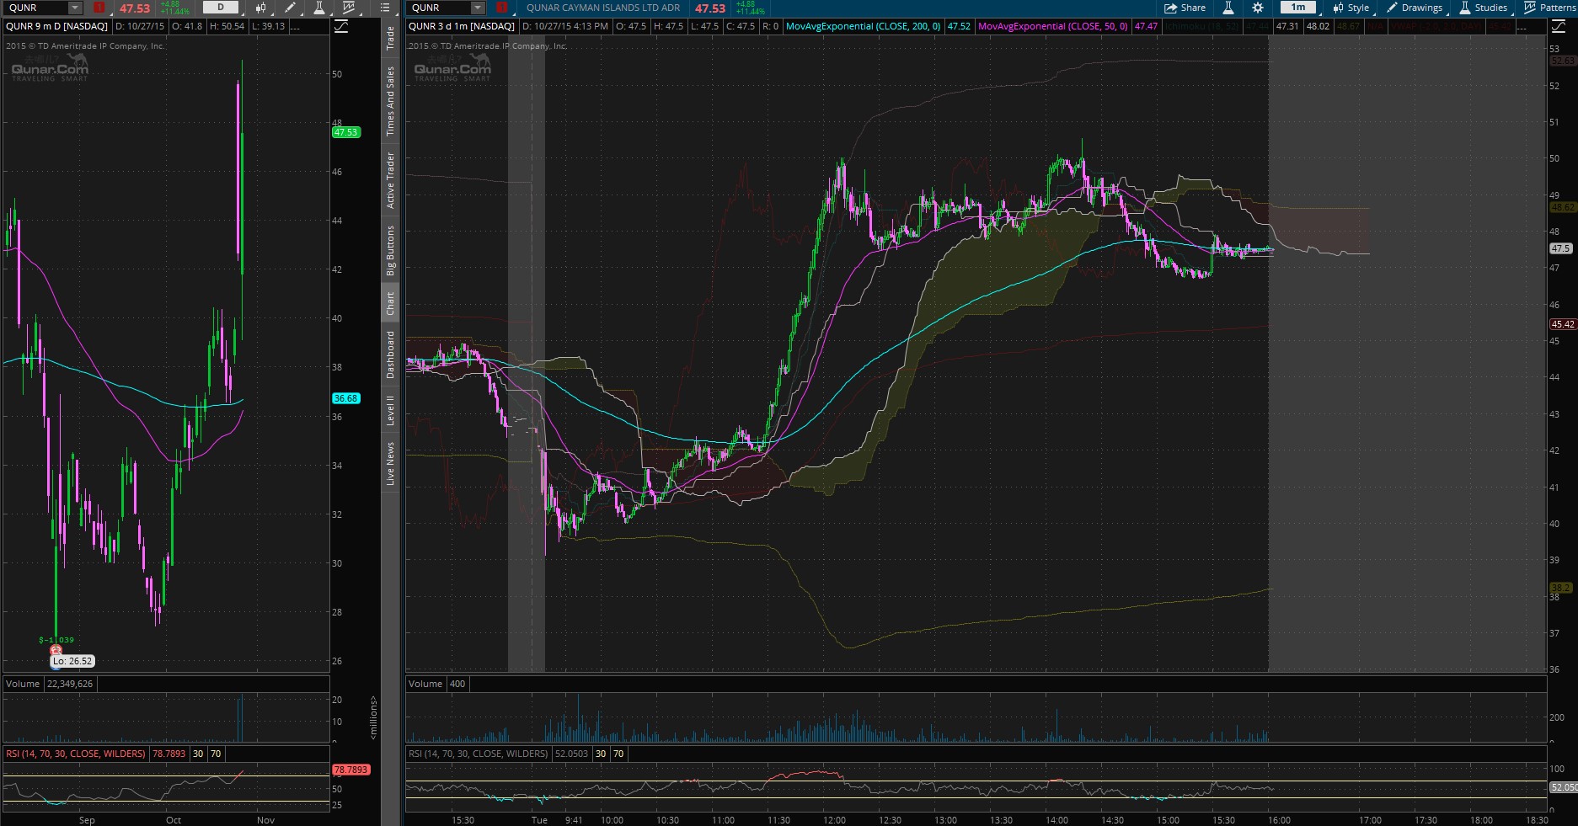The image size is (1578, 826).
Task: Toggle right chart price-scale curve icon
Action: click(x=1558, y=26)
